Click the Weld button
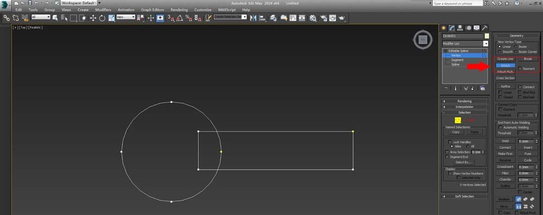 pos(506,141)
